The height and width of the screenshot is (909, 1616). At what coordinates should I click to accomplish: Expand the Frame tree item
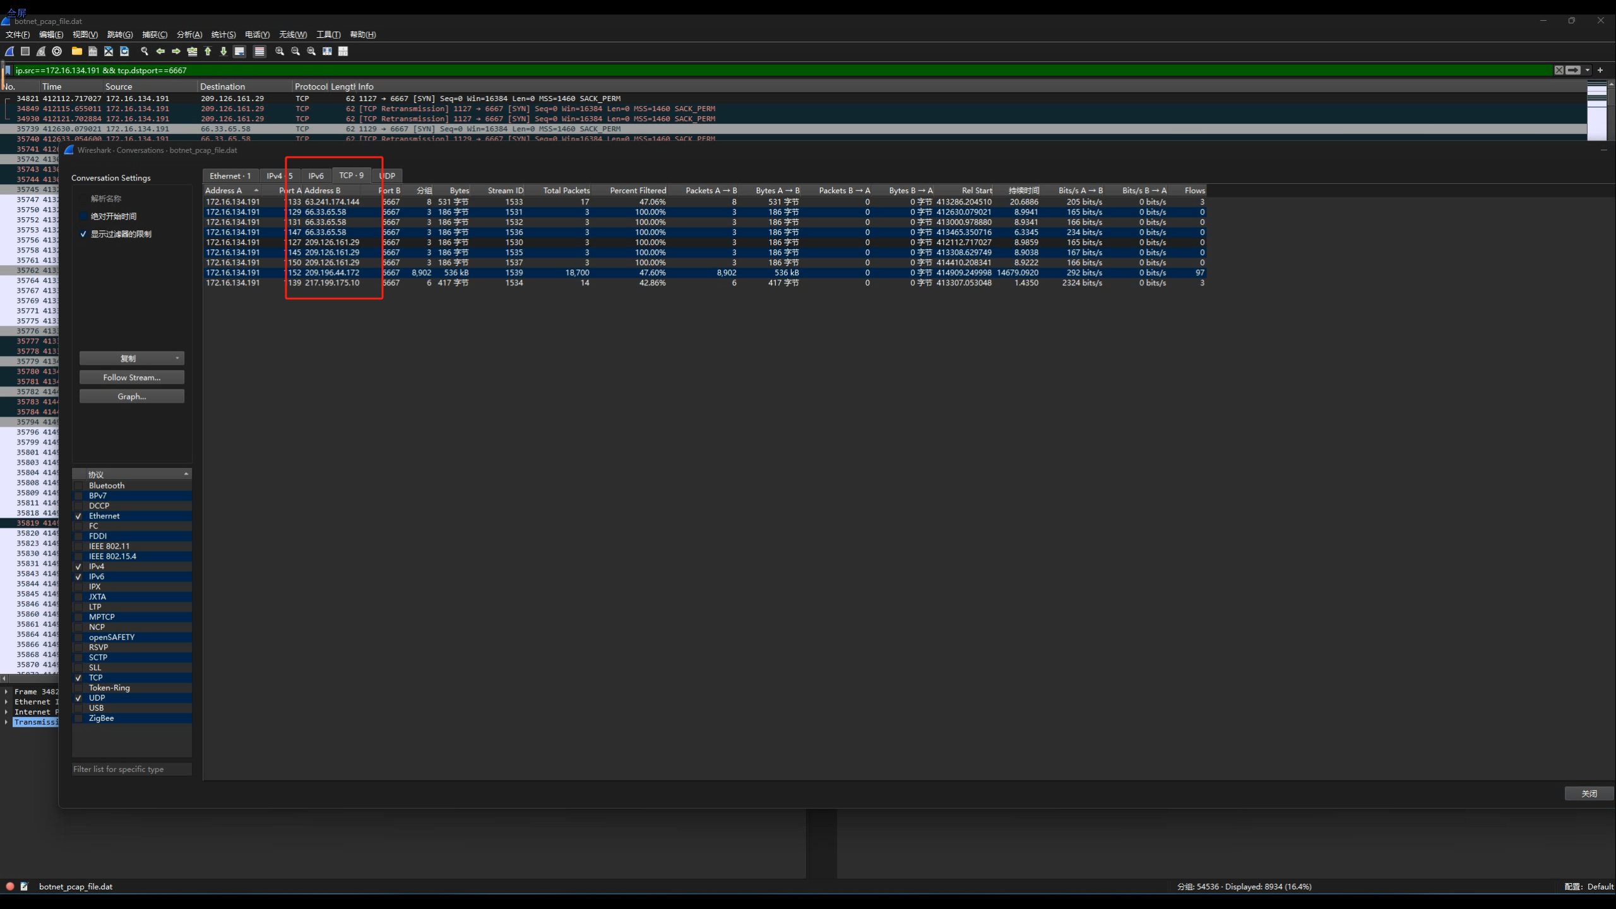[x=6, y=692]
